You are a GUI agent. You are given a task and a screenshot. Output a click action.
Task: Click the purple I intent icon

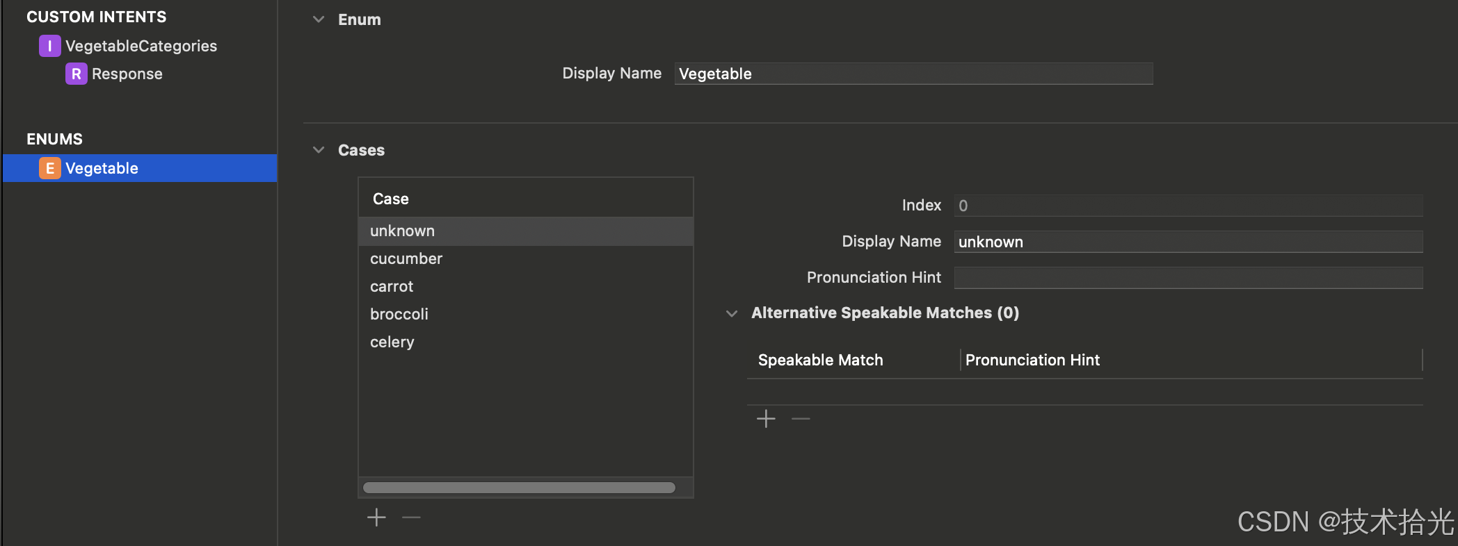click(49, 46)
